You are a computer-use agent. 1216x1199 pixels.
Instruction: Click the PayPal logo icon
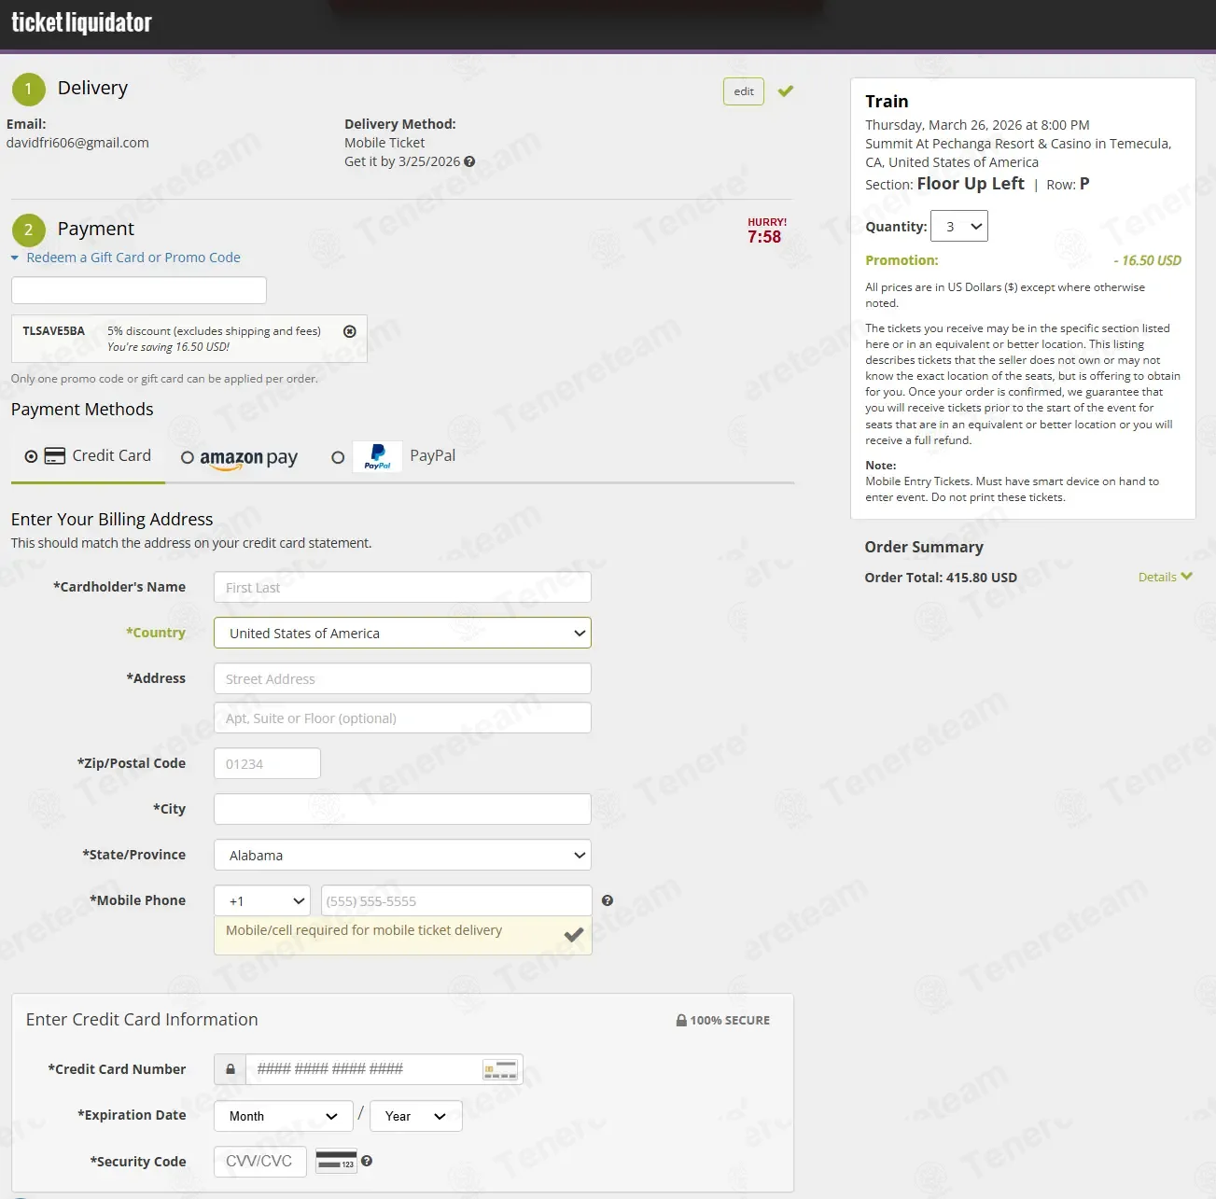tap(378, 456)
